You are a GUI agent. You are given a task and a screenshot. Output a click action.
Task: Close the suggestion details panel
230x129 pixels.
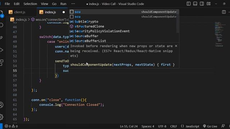(x=176, y=46)
